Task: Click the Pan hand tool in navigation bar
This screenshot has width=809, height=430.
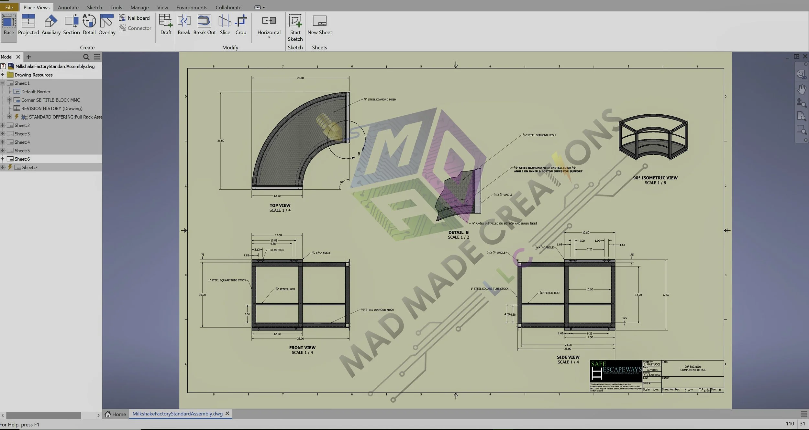Action: 802,89
